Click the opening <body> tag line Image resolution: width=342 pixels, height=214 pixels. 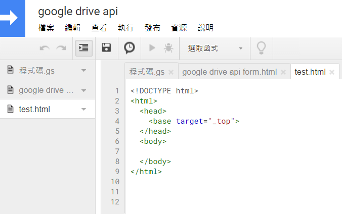(x=153, y=141)
